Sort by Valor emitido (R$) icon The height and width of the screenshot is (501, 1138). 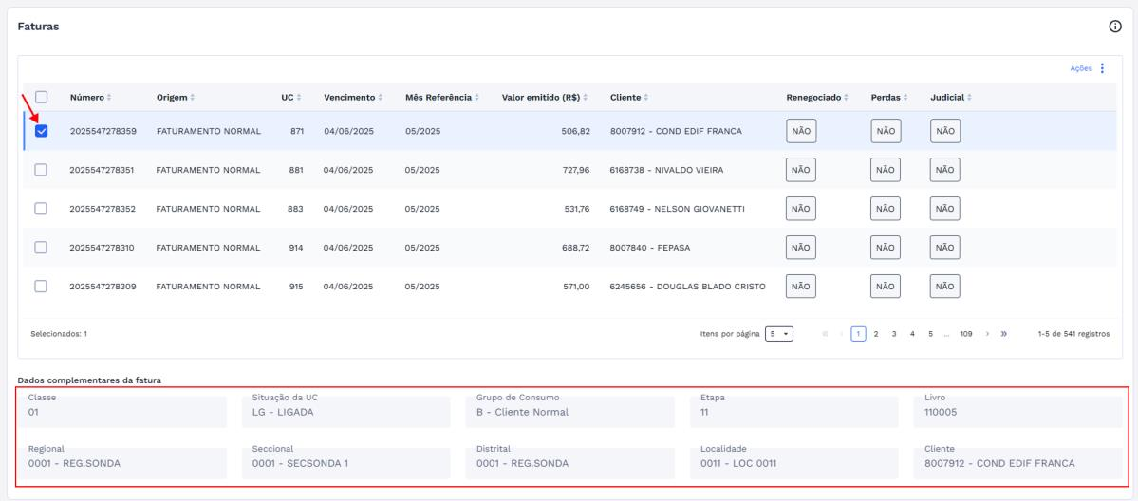(x=586, y=98)
